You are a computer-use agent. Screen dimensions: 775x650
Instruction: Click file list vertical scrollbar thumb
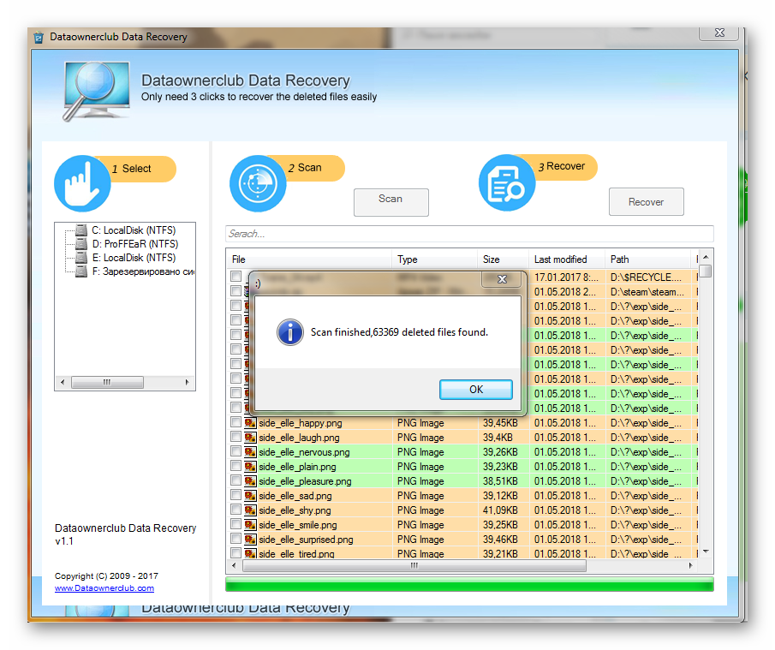pyautogui.click(x=706, y=271)
